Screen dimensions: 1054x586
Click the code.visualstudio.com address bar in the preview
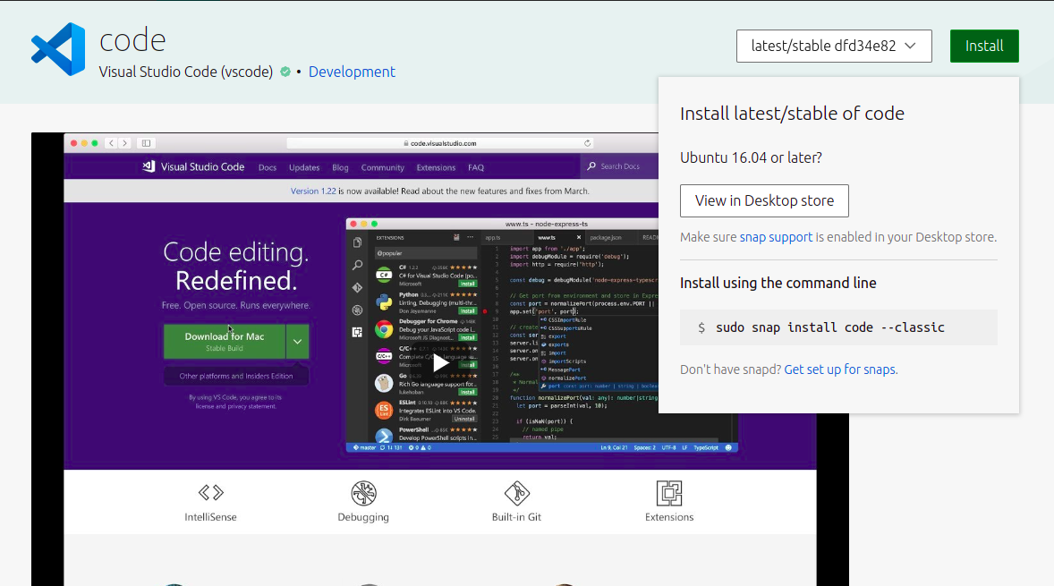(440, 143)
